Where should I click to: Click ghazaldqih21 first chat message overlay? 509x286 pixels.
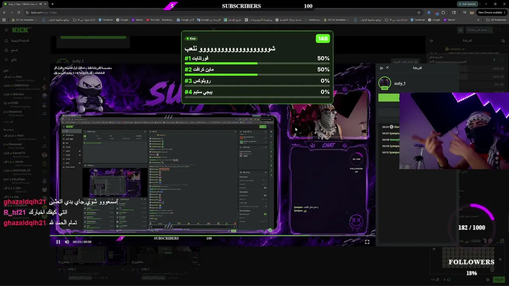coord(61,202)
